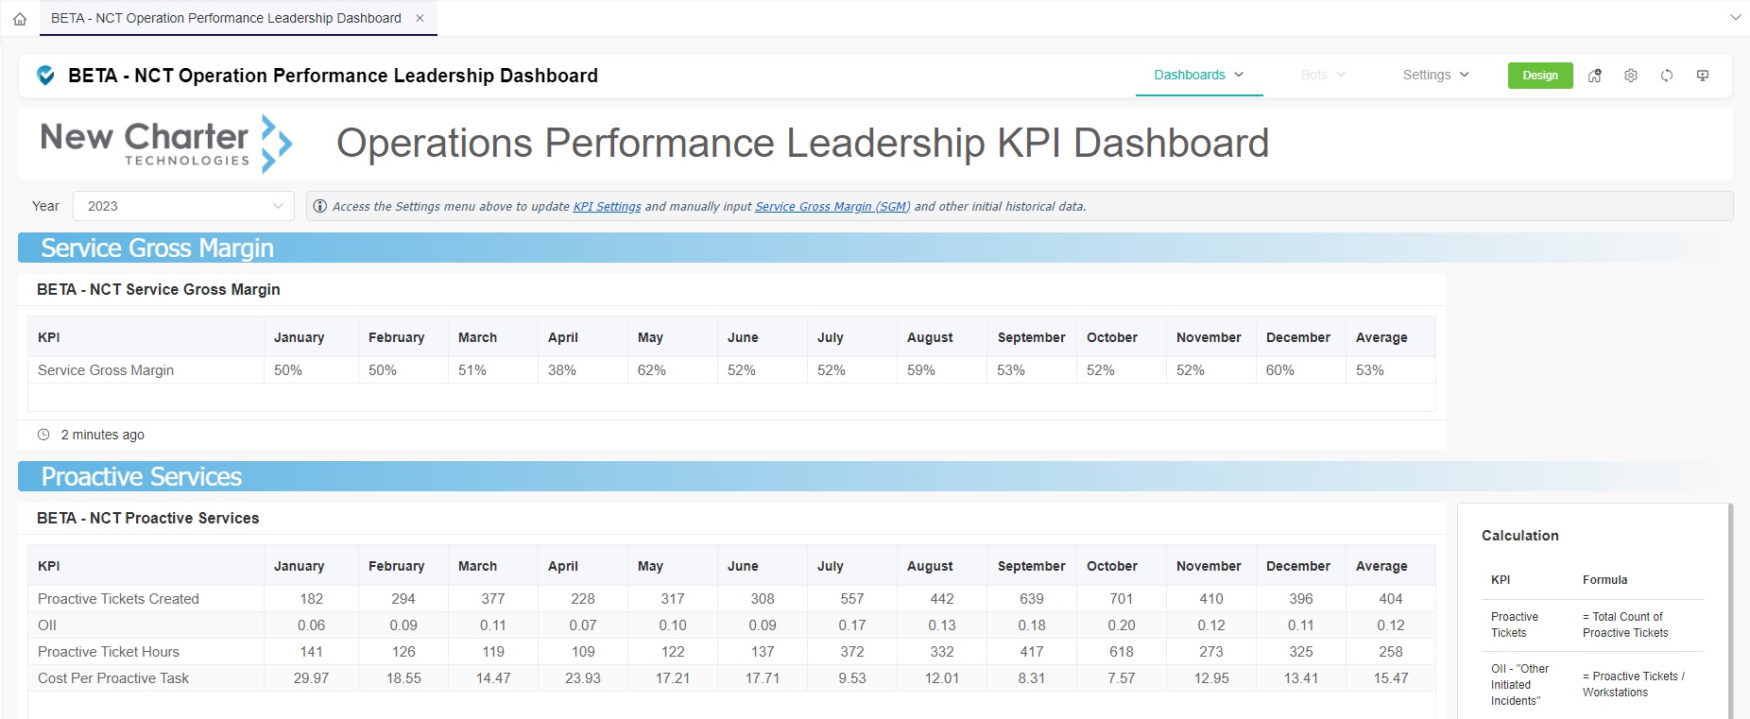Select BETA - NCT Operation tab label
Image resolution: width=1750 pixels, height=719 pixels.
(226, 18)
